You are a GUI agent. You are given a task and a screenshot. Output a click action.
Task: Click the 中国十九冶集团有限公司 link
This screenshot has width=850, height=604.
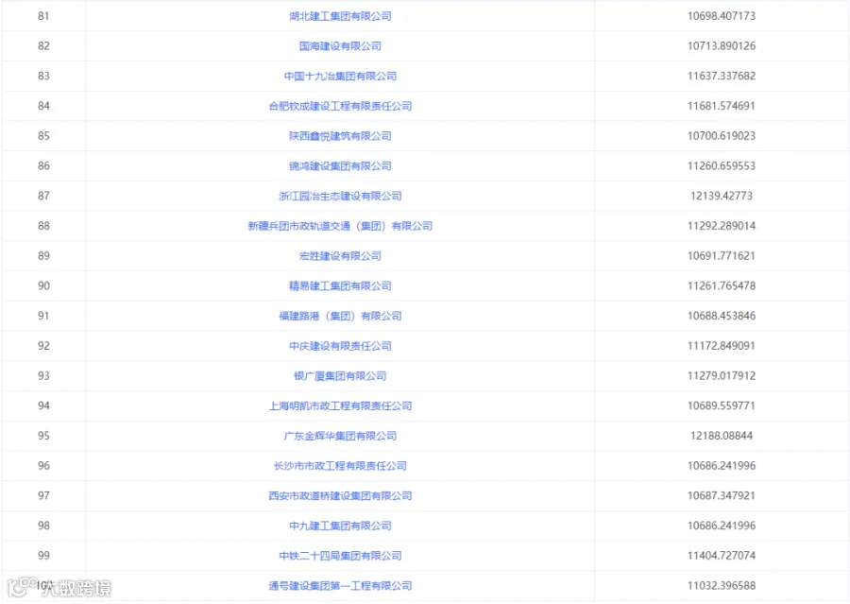340,76
